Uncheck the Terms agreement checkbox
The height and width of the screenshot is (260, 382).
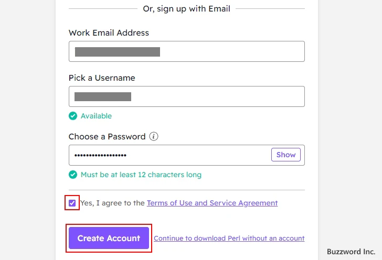72,203
